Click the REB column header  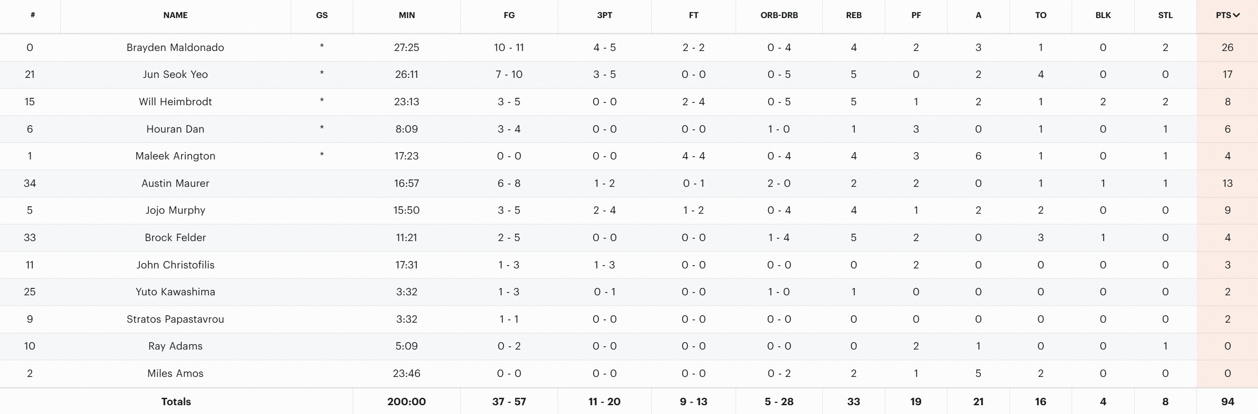[853, 15]
